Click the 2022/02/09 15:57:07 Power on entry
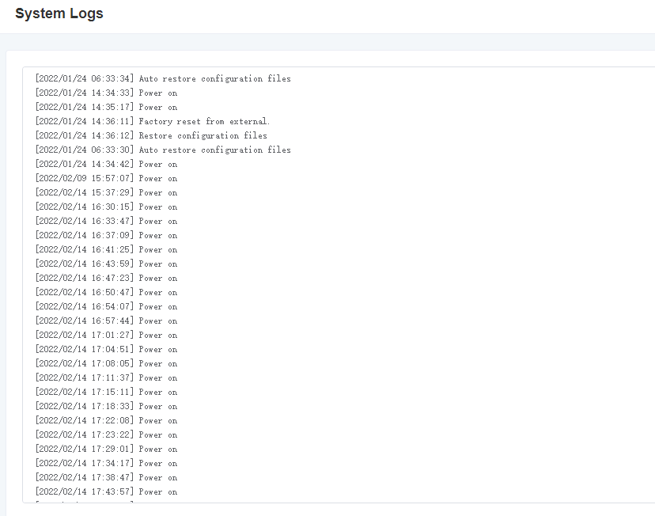 coord(106,178)
